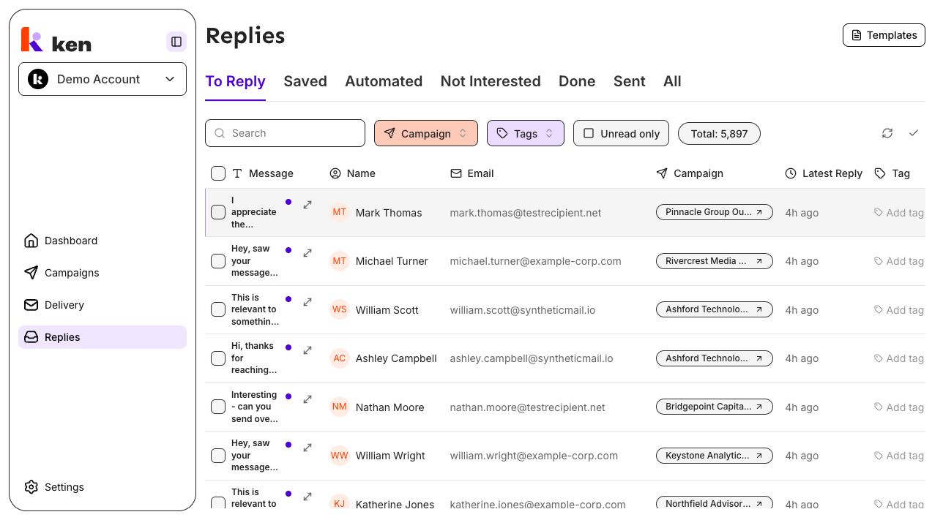Go to Campaigns in sidebar
943x520 pixels.
pyautogui.click(x=102, y=273)
